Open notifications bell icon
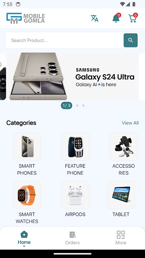Screen dimensions: 145x258 point(116,18)
